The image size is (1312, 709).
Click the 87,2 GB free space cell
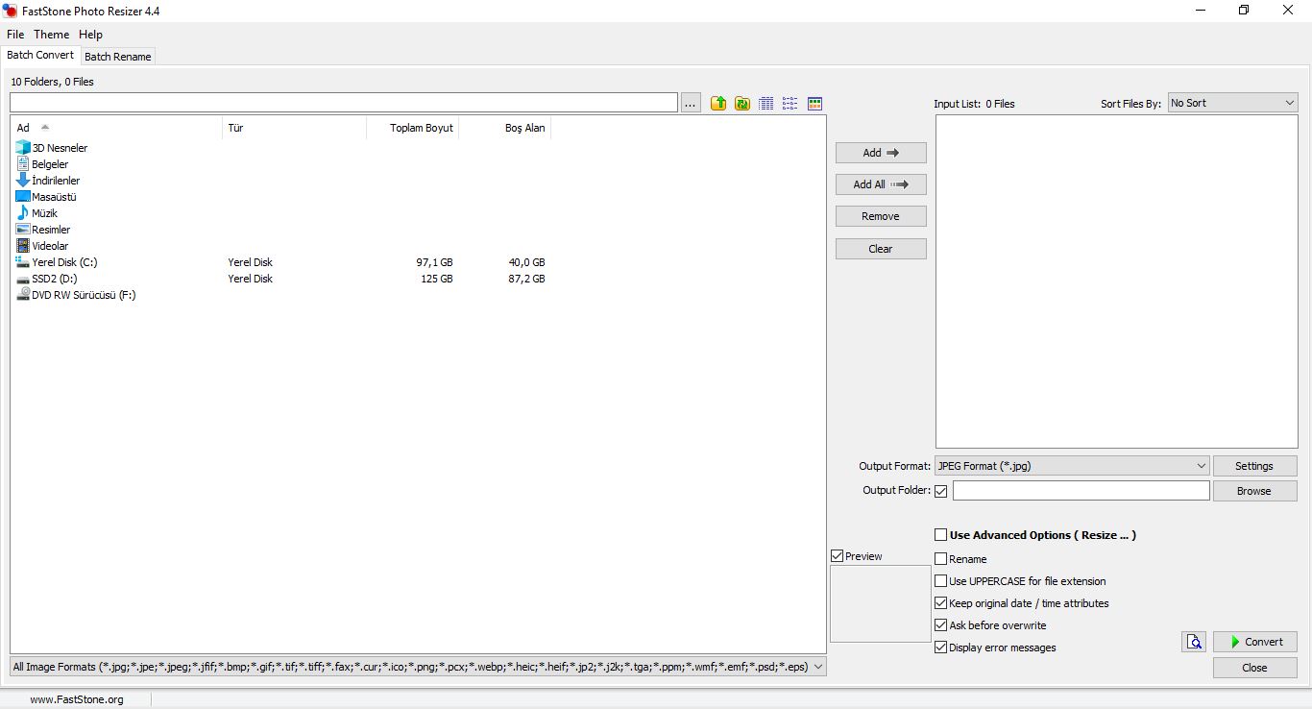point(526,279)
